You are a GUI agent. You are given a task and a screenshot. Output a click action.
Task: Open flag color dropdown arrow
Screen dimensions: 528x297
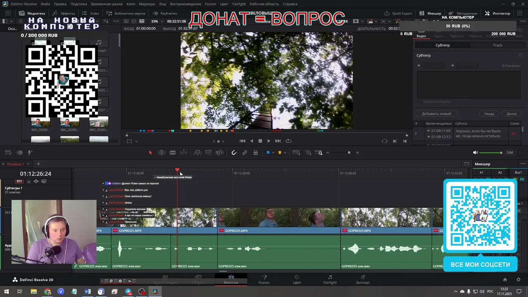(x=273, y=153)
